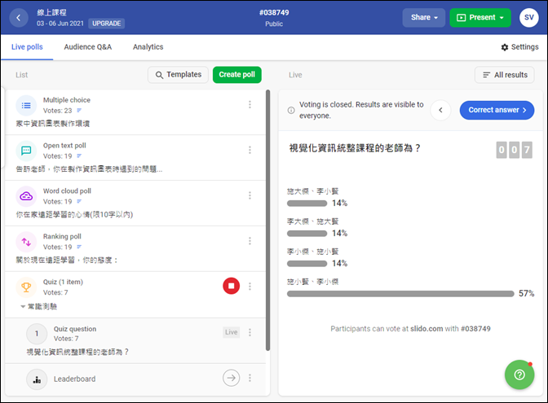The width and height of the screenshot is (548, 403).
Task: View results icon beside Ranking poll votes
Action: point(79,247)
